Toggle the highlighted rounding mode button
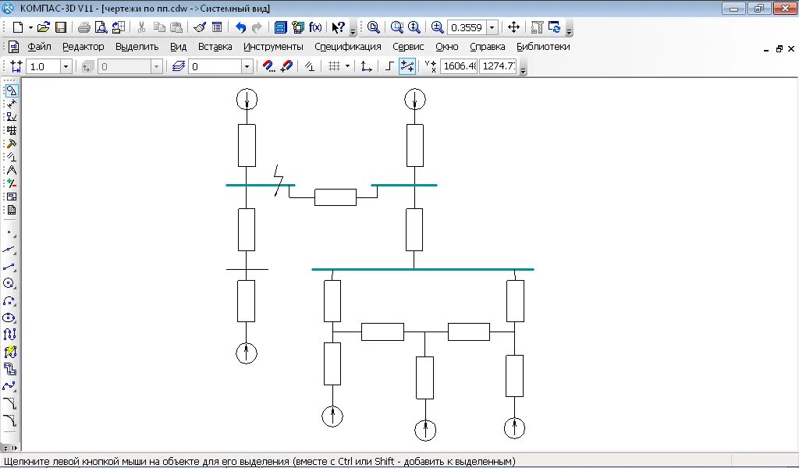The image size is (799, 468). click(x=407, y=66)
